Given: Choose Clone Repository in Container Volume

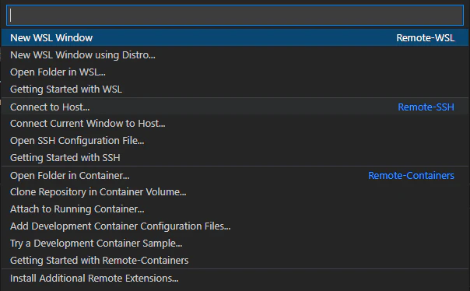Looking at the screenshot, I should click(x=235, y=192).
